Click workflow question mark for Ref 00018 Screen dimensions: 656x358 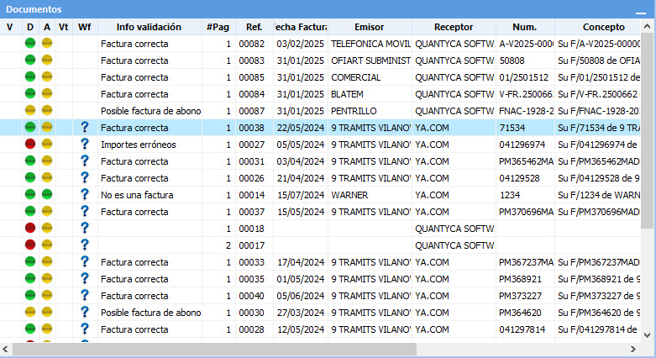pos(85,228)
